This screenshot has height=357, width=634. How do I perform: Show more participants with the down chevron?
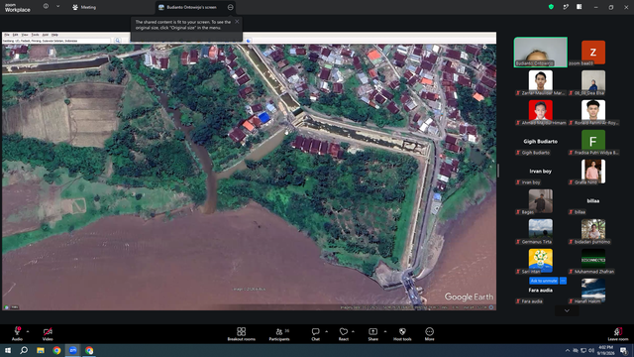click(x=567, y=310)
